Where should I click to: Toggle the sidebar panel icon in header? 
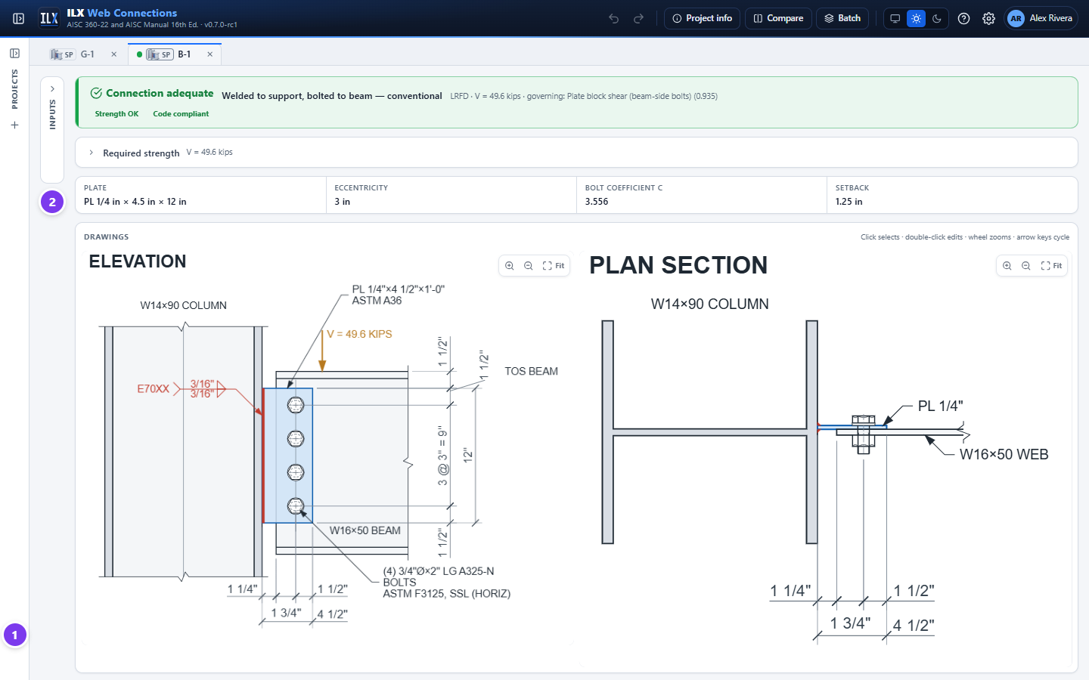[x=19, y=18]
